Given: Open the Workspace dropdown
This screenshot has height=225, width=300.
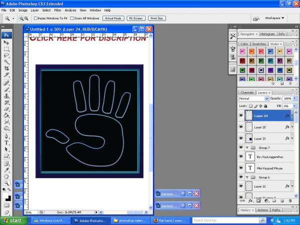Looking at the screenshot, I should (274, 18).
